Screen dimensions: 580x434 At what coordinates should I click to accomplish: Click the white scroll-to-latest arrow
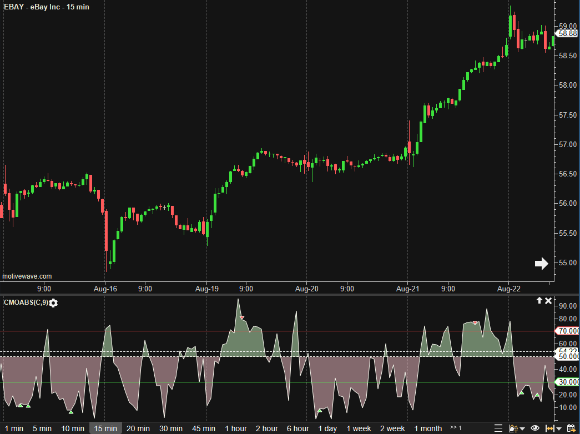(541, 264)
